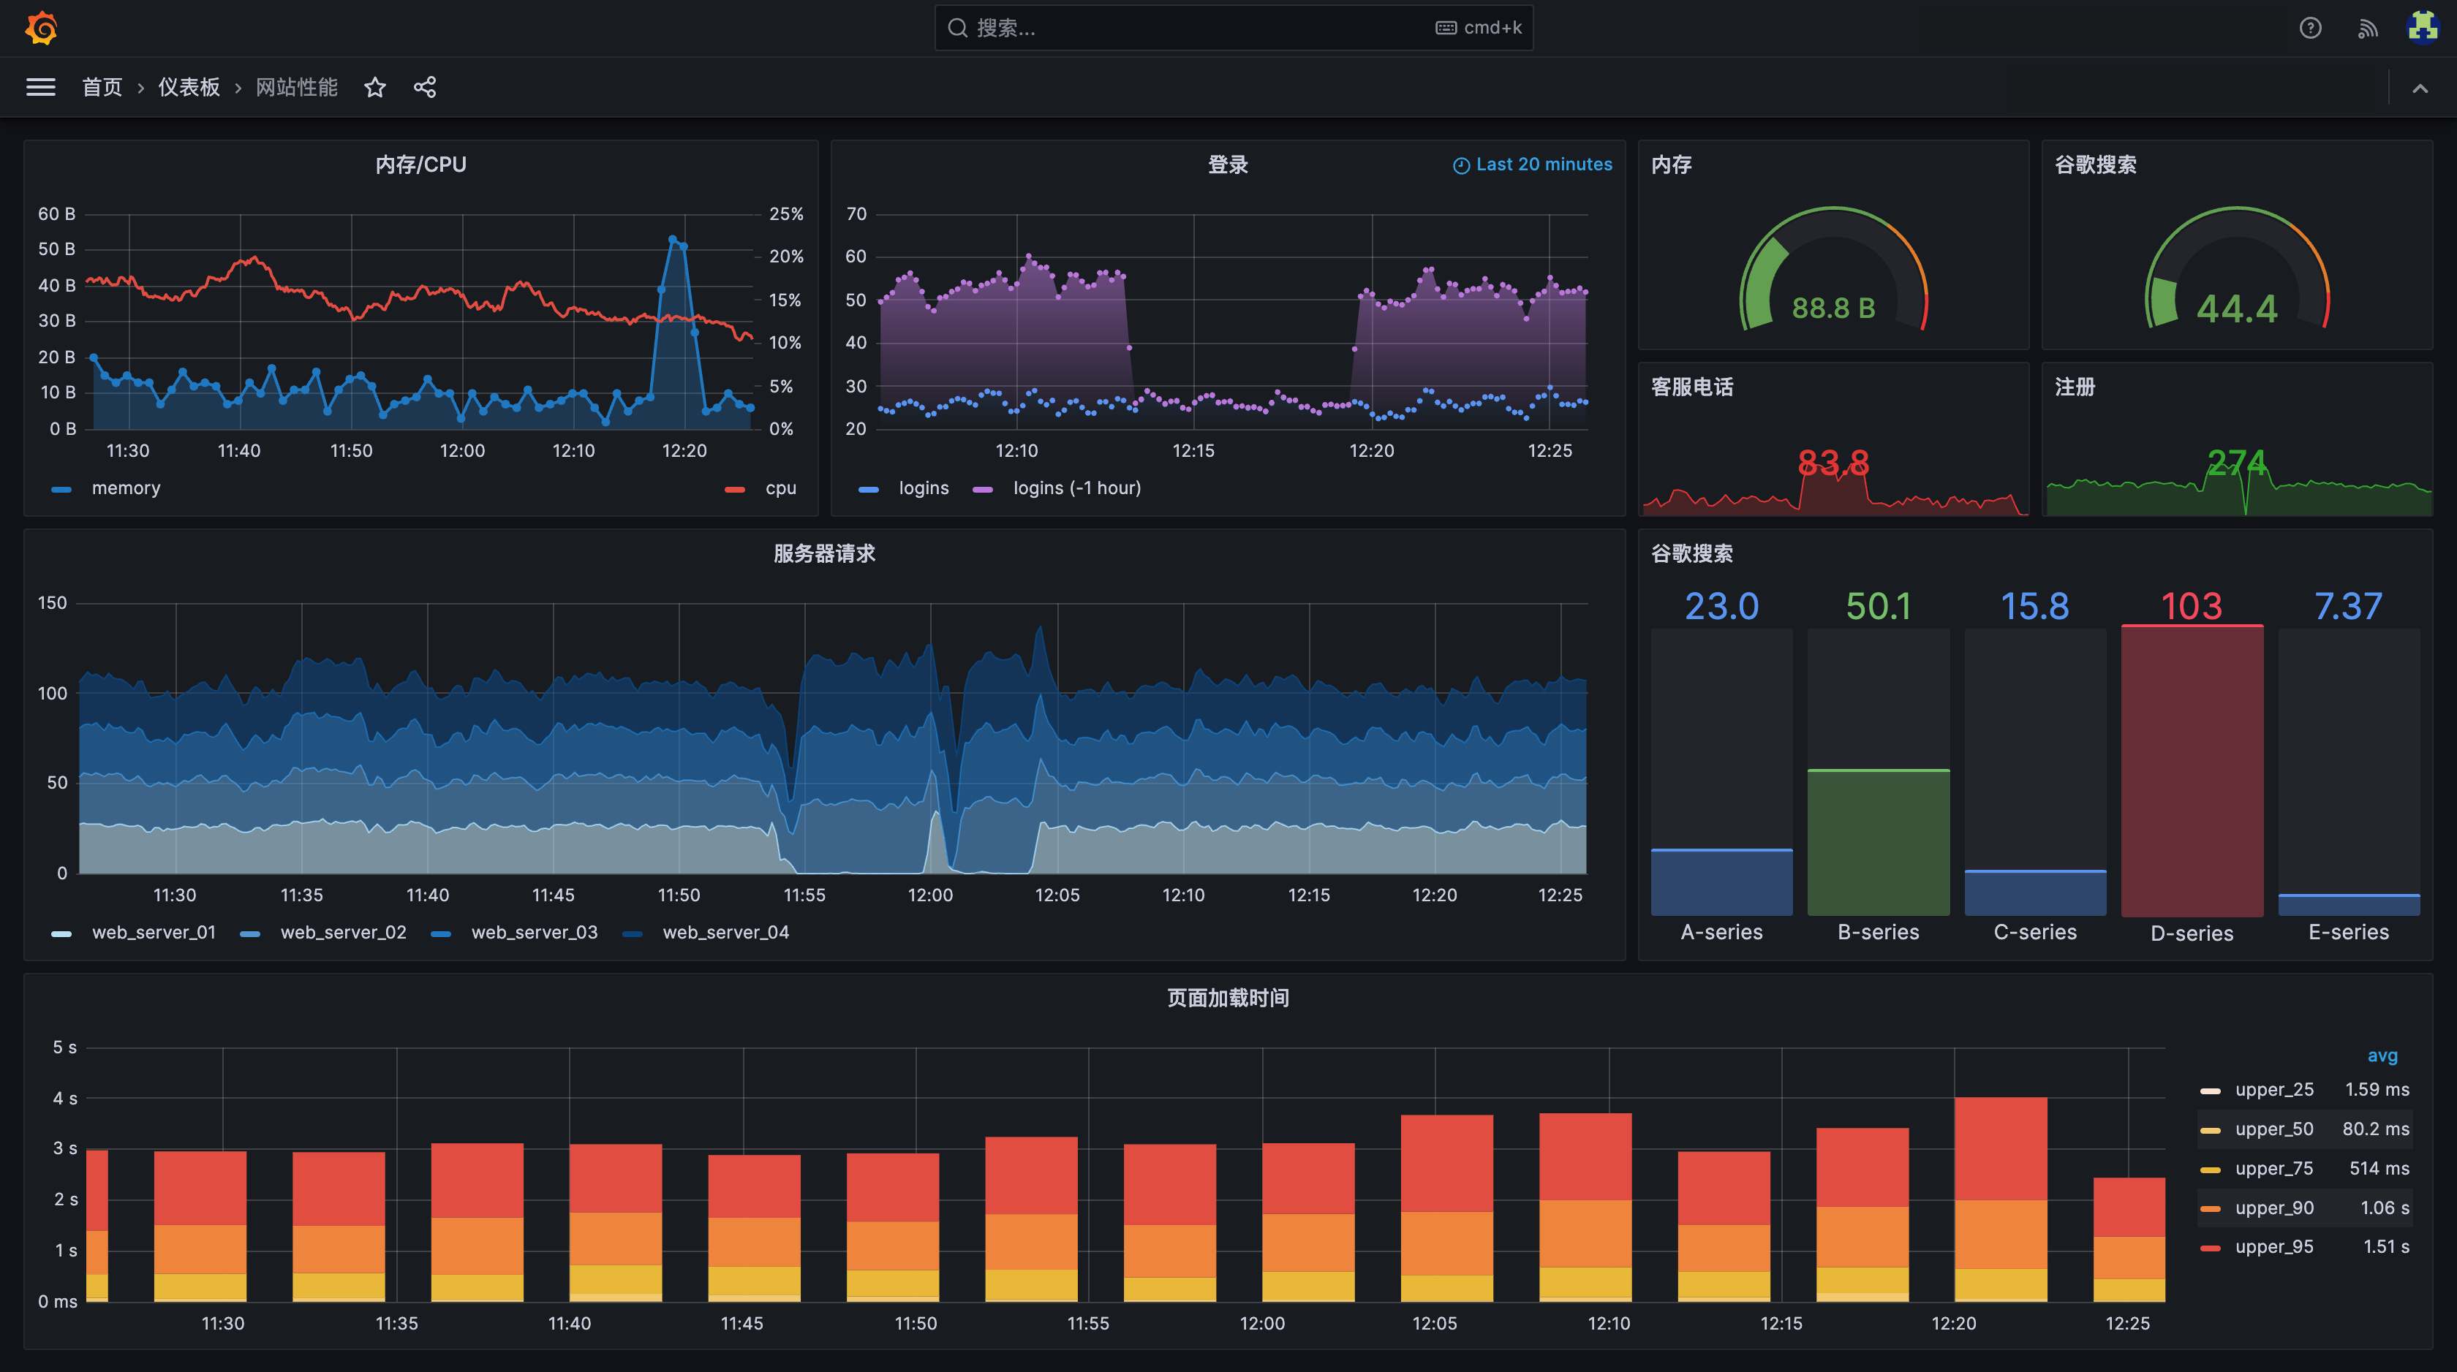Open the news RSS feed icon
Screen dimensions: 2457x1372
[2367, 28]
